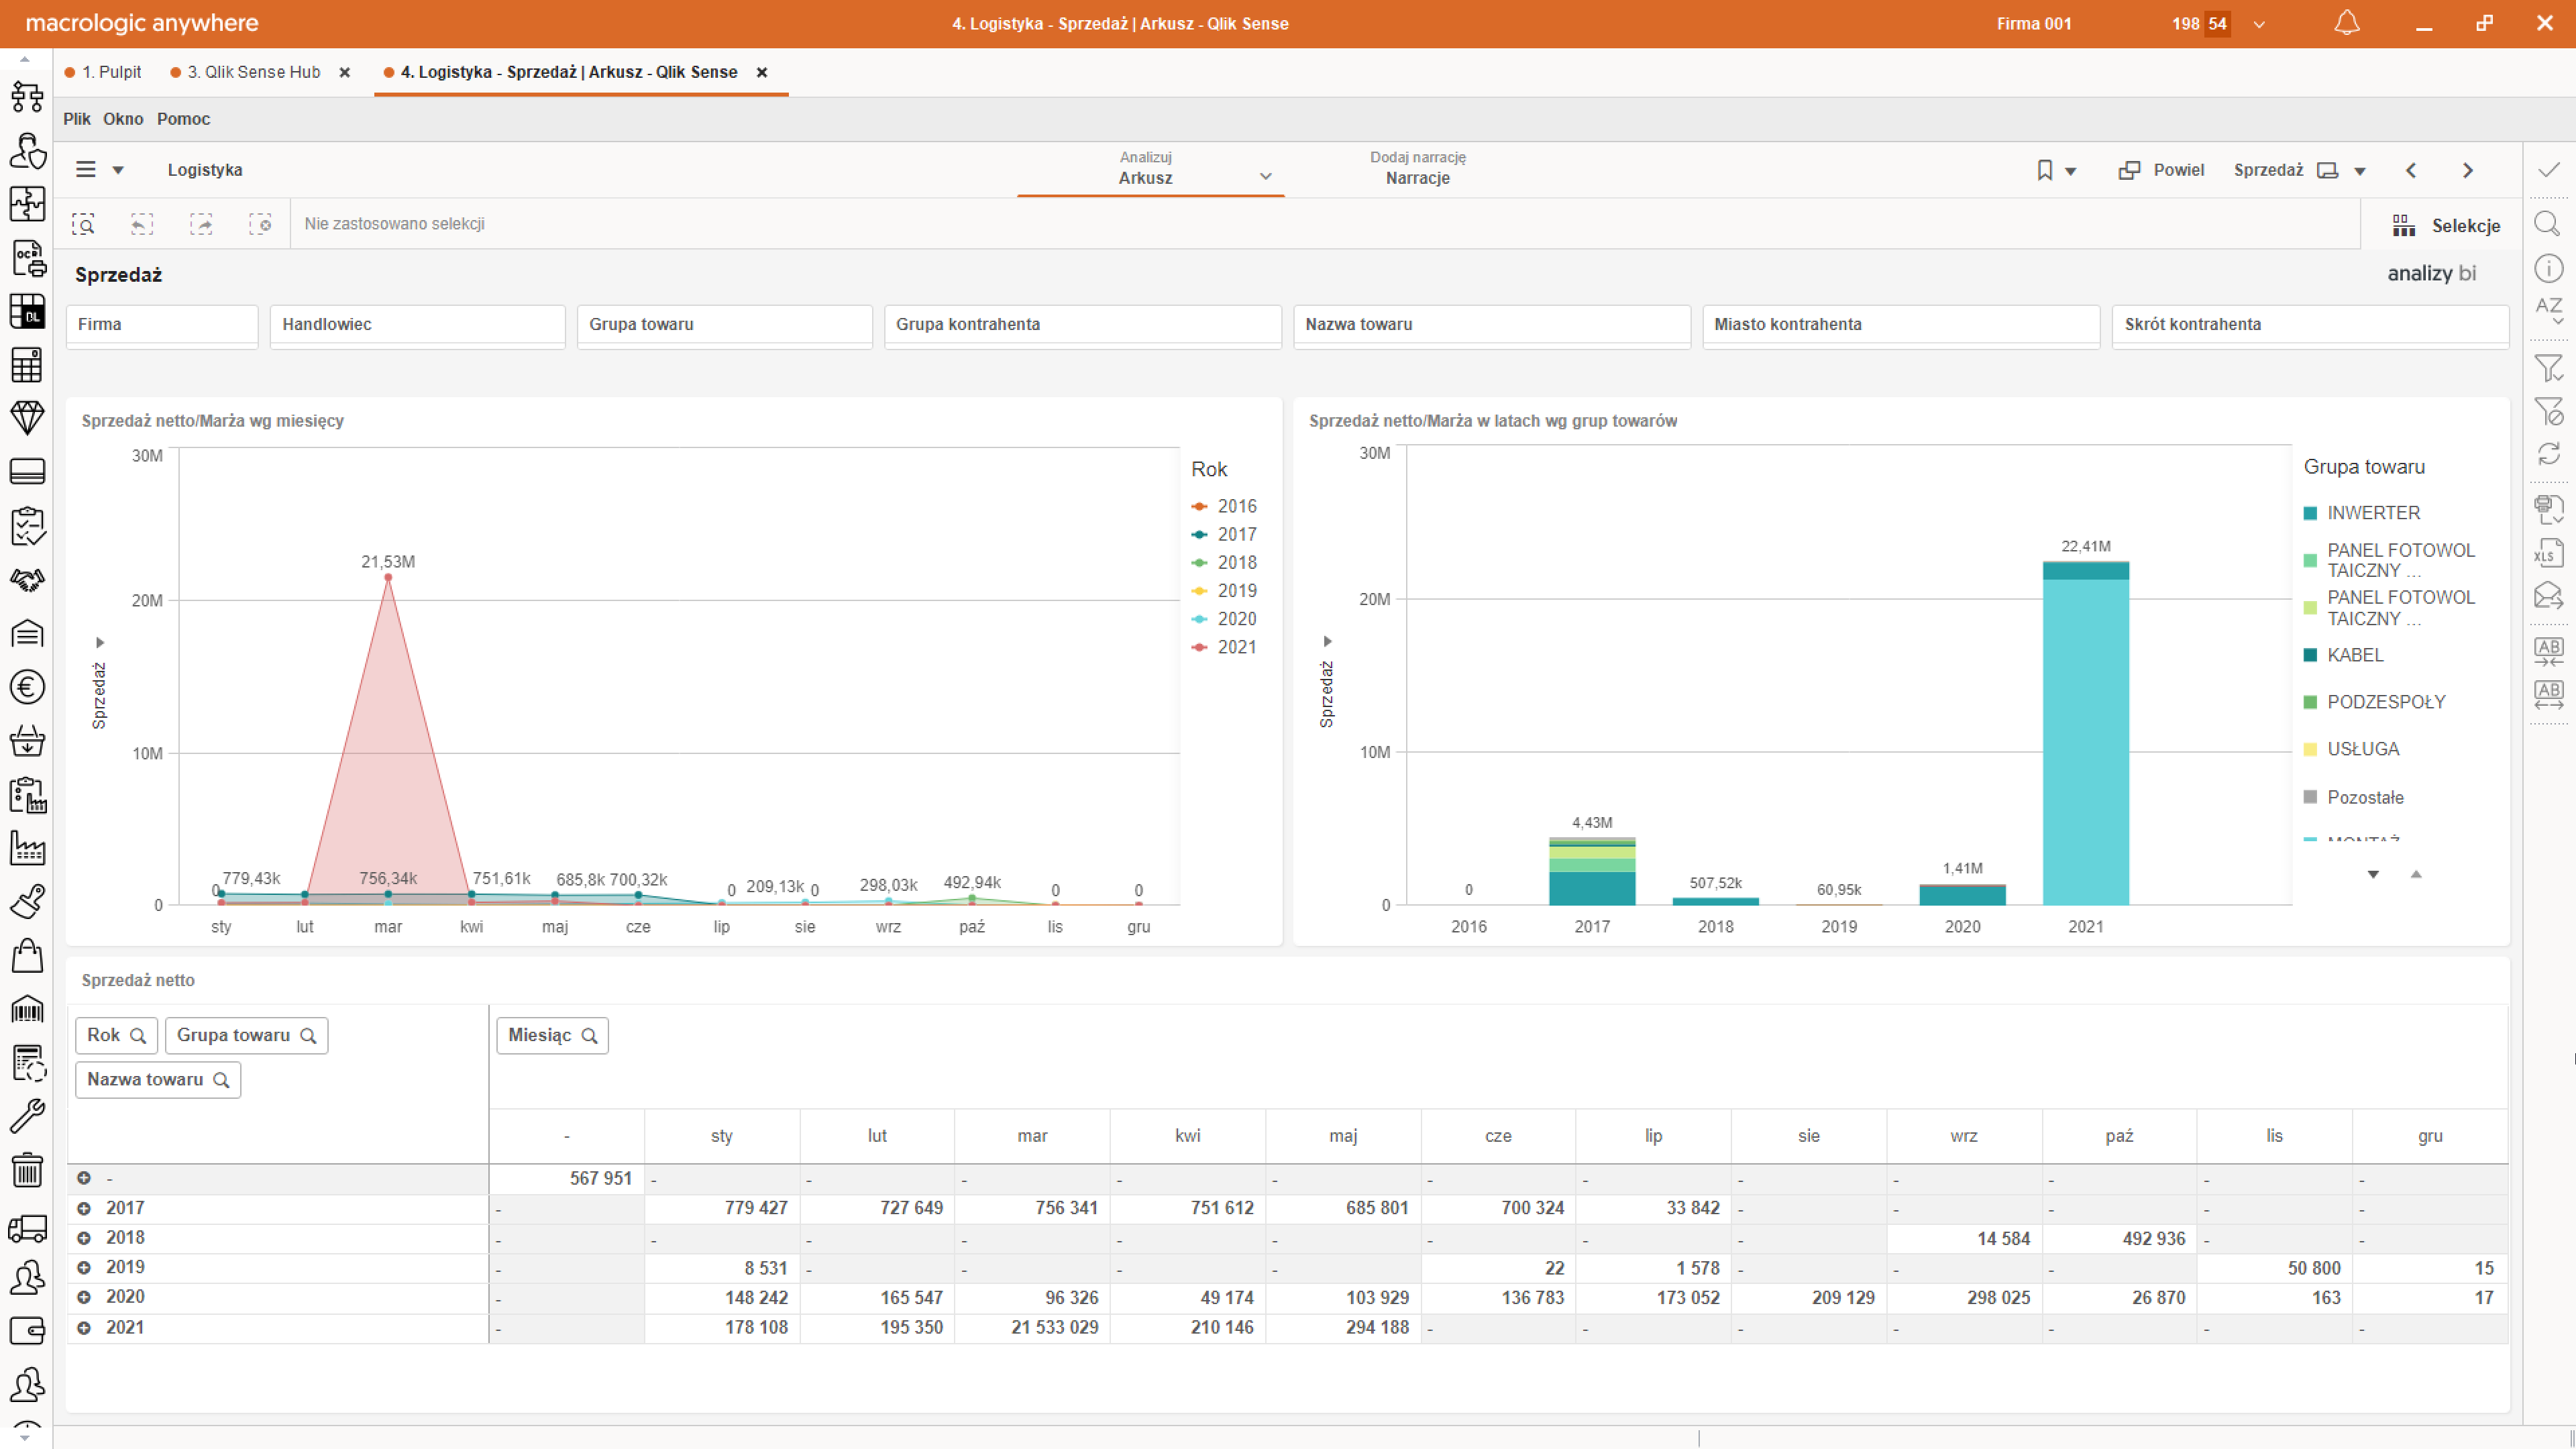
Task: Click the info circle icon in right sidebar
Action: click(x=2547, y=268)
